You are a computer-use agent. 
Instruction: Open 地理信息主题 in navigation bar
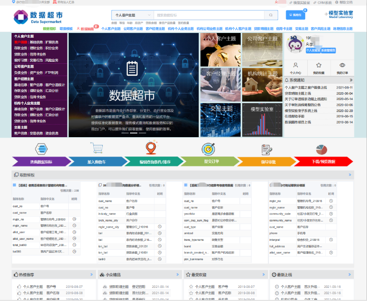tap(343, 29)
